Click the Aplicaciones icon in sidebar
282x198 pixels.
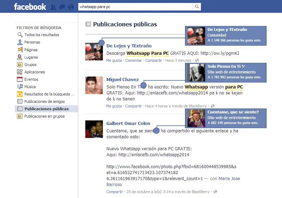click(x=20, y=72)
